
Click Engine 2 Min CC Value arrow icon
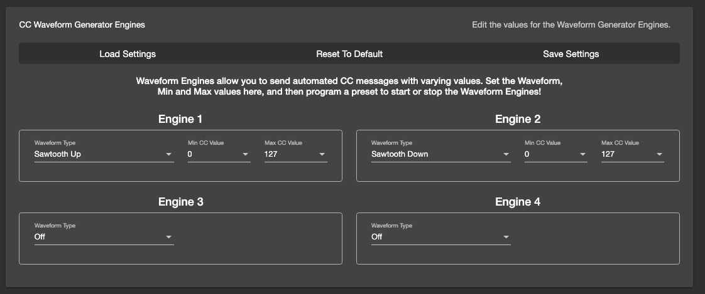coord(582,154)
